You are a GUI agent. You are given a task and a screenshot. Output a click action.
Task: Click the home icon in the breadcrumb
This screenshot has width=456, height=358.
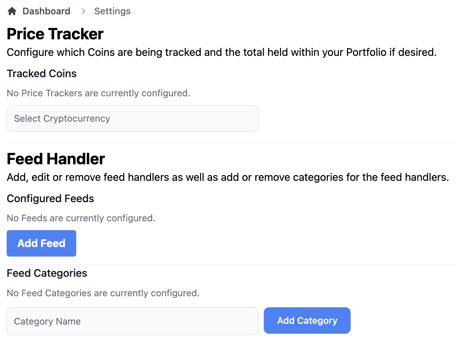click(12, 11)
